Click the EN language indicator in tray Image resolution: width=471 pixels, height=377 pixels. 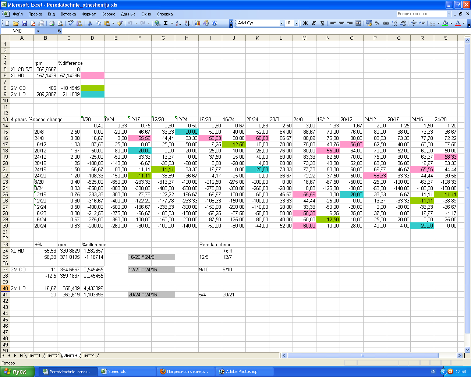click(433, 371)
